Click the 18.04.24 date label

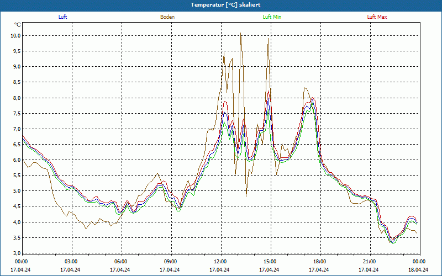(418, 269)
